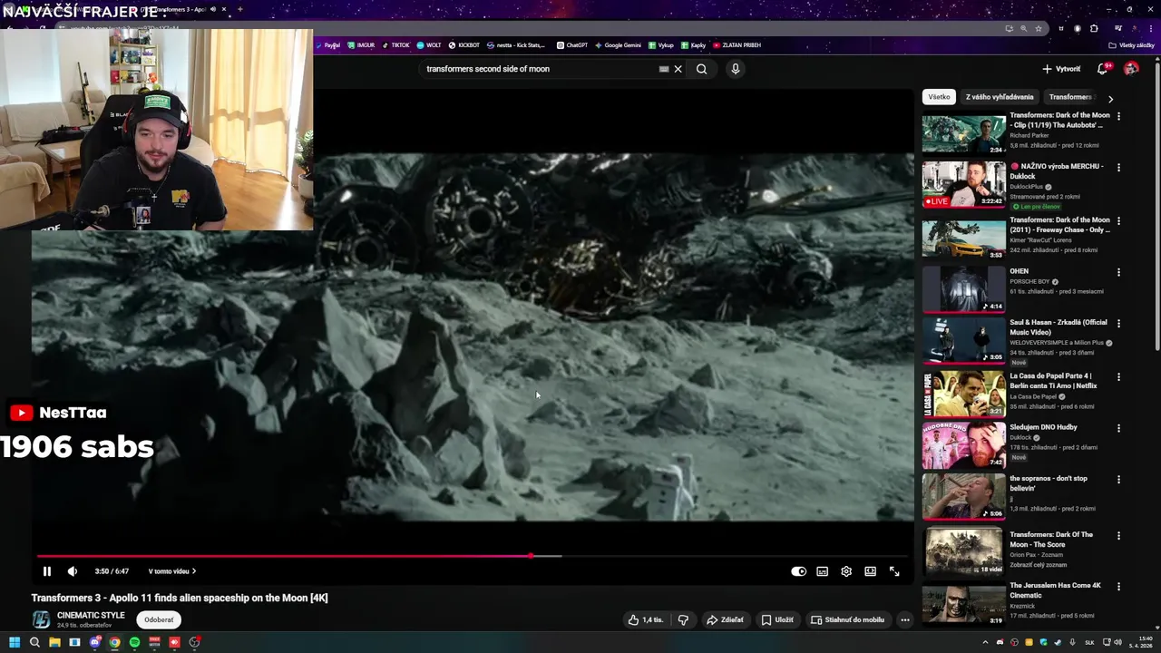This screenshot has width=1161, height=653.
Task: Select the Všetko filter chip
Action: point(939,97)
